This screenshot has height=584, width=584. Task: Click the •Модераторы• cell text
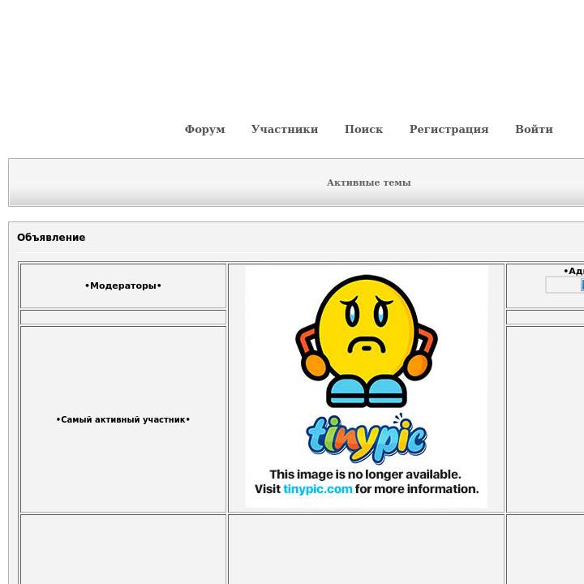pyautogui.click(x=123, y=286)
